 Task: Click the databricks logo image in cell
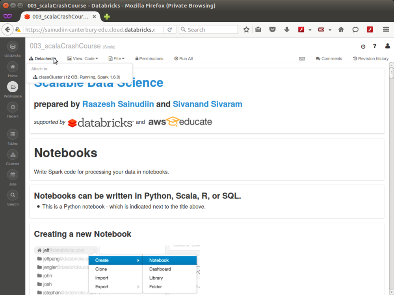point(100,123)
